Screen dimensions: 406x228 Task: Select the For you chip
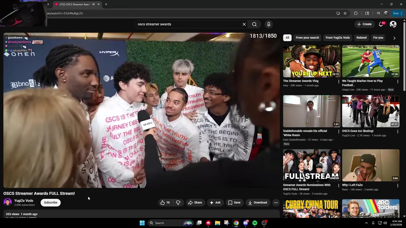pos(378,38)
